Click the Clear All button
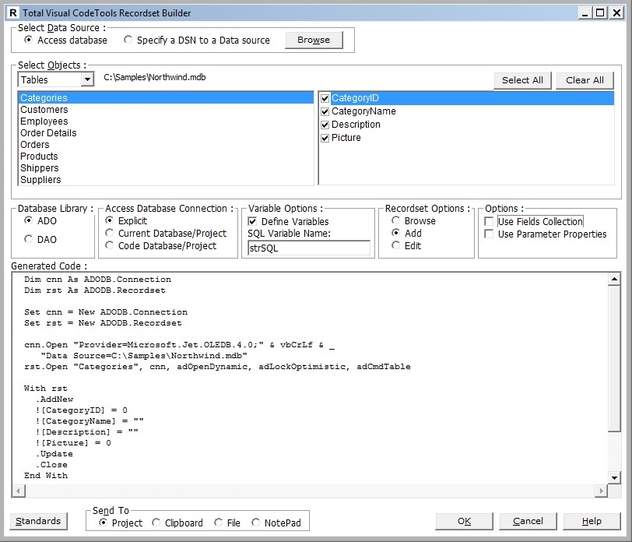The height and width of the screenshot is (542, 632). (x=585, y=79)
